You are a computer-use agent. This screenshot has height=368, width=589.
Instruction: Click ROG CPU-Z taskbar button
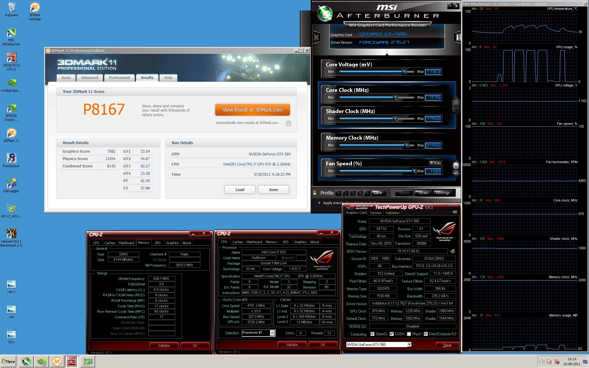(x=72, y=362)
